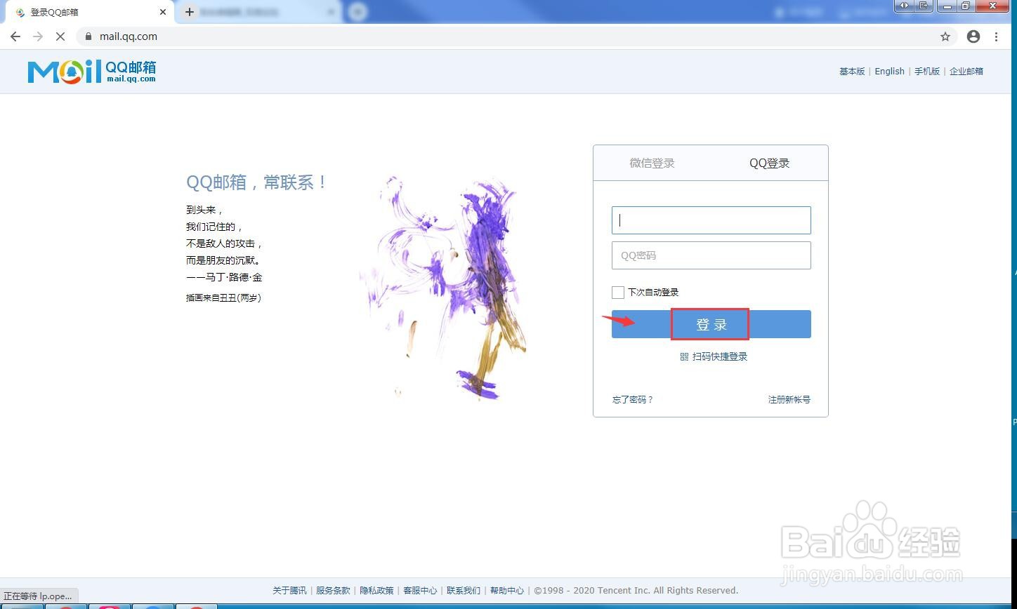Open the Chrome profile avatar icon
The image size is (1017, 609).
[973, 36]
